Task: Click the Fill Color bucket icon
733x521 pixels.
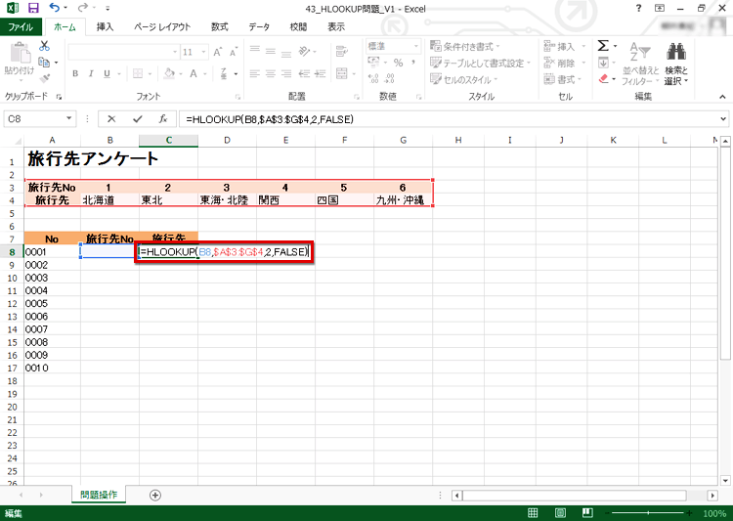Action: (169, 73)
